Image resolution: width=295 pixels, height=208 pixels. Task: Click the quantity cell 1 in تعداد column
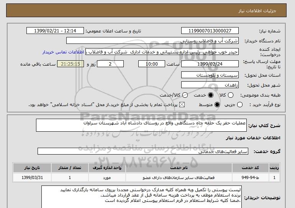(70, 177)
